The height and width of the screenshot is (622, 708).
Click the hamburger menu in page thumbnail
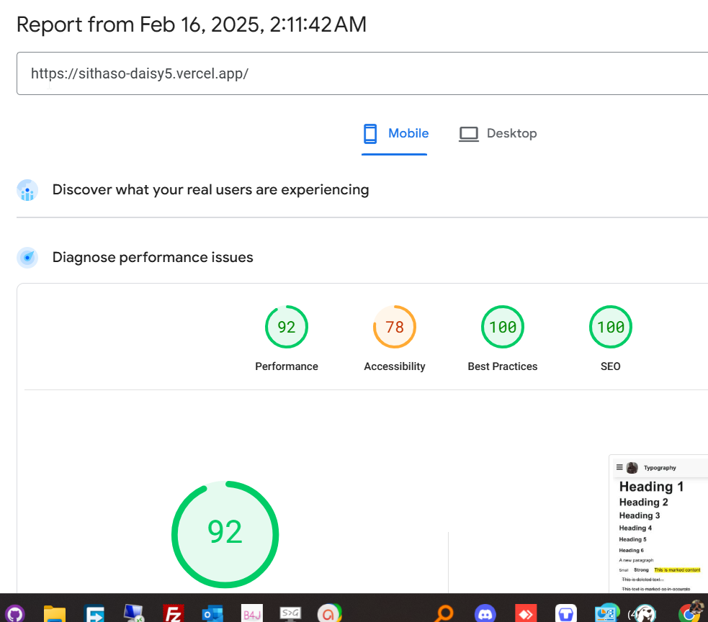tap(619, 467)
